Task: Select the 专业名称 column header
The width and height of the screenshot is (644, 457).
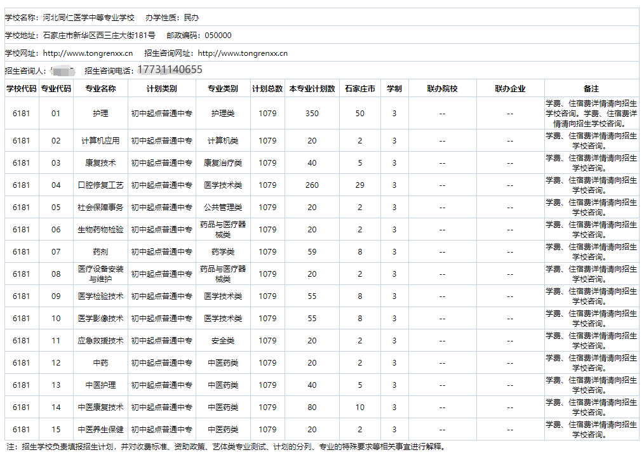Action: tap(101, 88)
